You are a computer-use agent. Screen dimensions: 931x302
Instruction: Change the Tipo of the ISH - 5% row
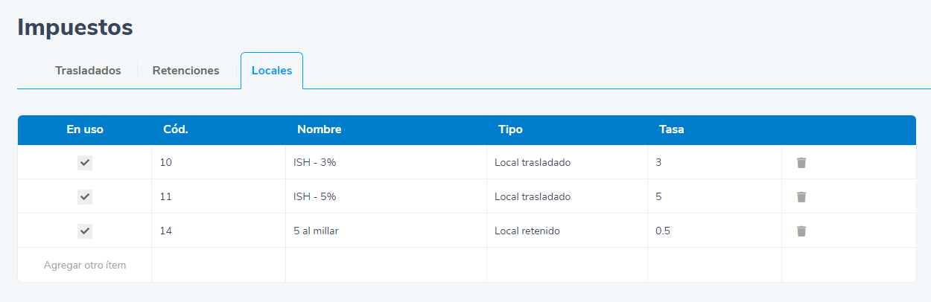(566, 196)
